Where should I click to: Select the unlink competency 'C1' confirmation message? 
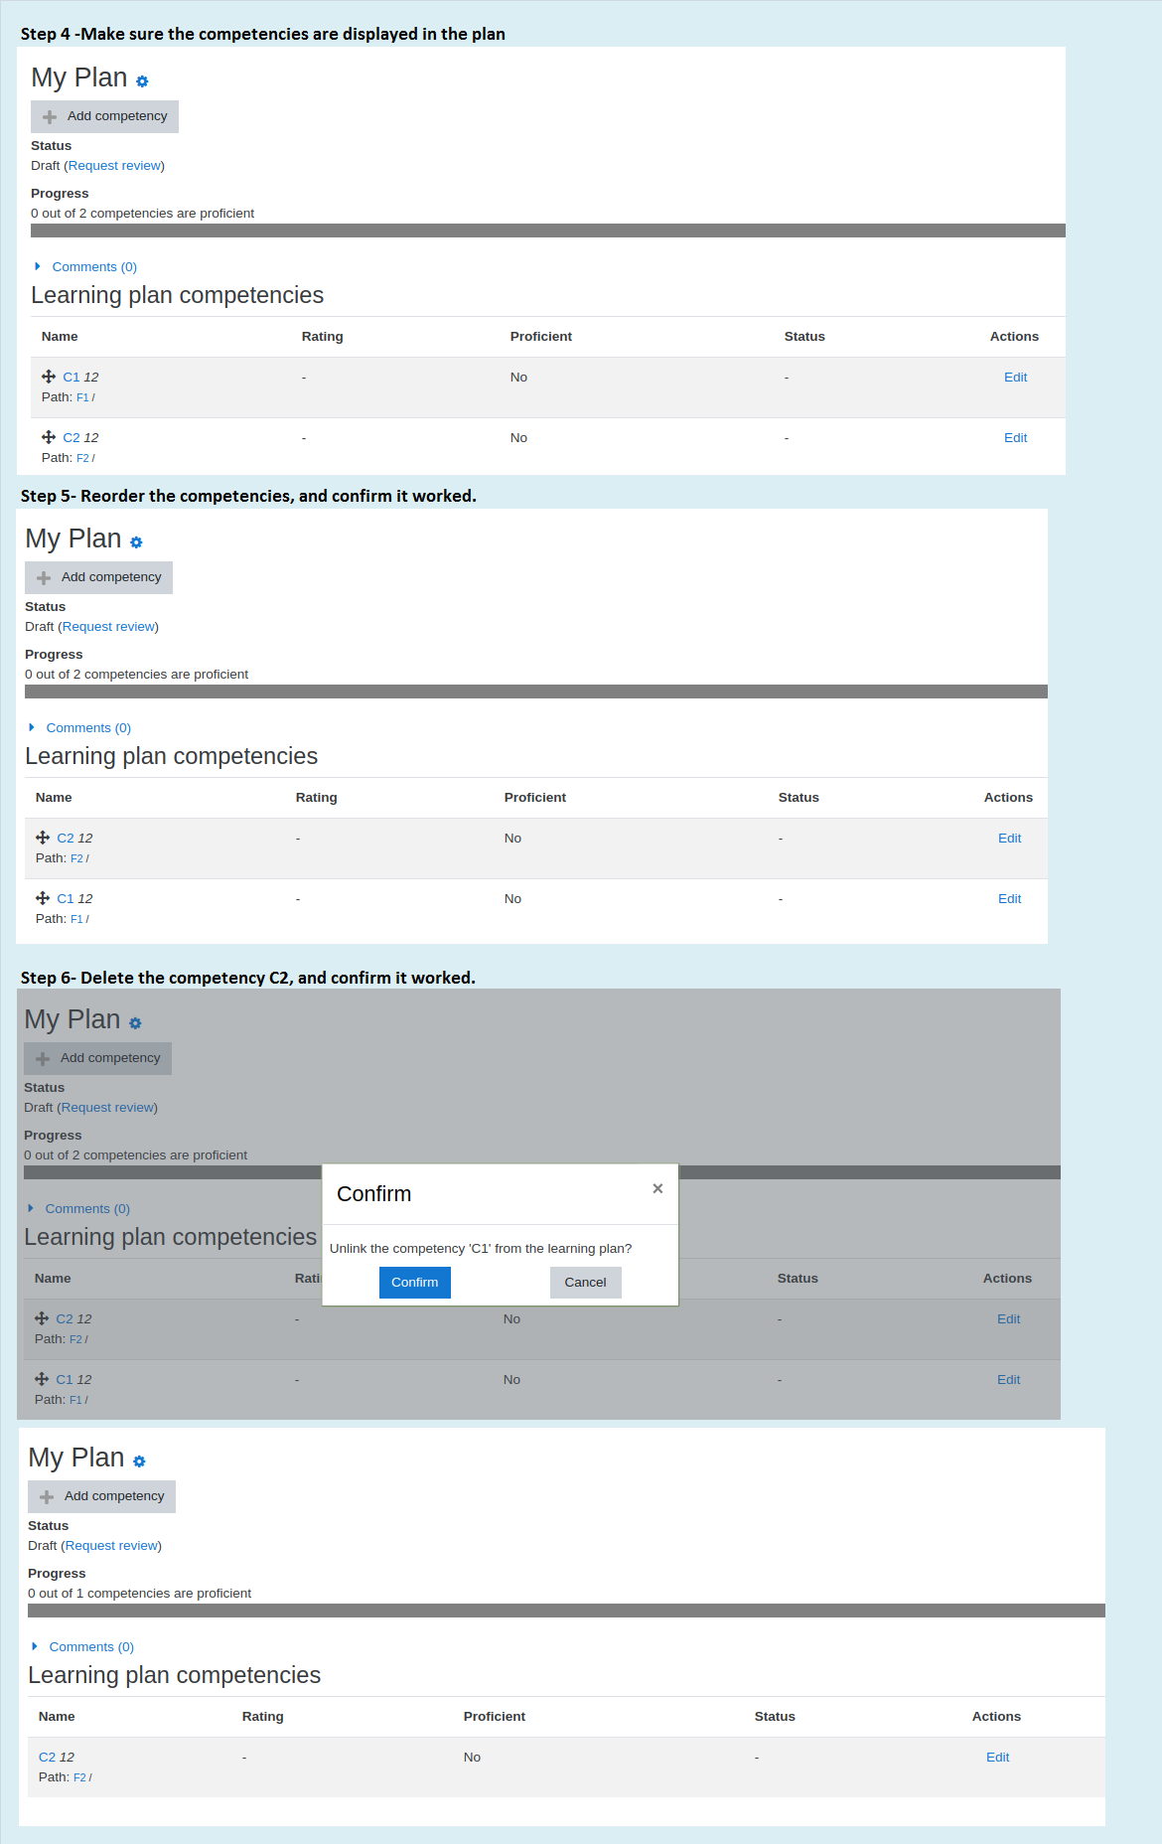tap(481, 1249)
